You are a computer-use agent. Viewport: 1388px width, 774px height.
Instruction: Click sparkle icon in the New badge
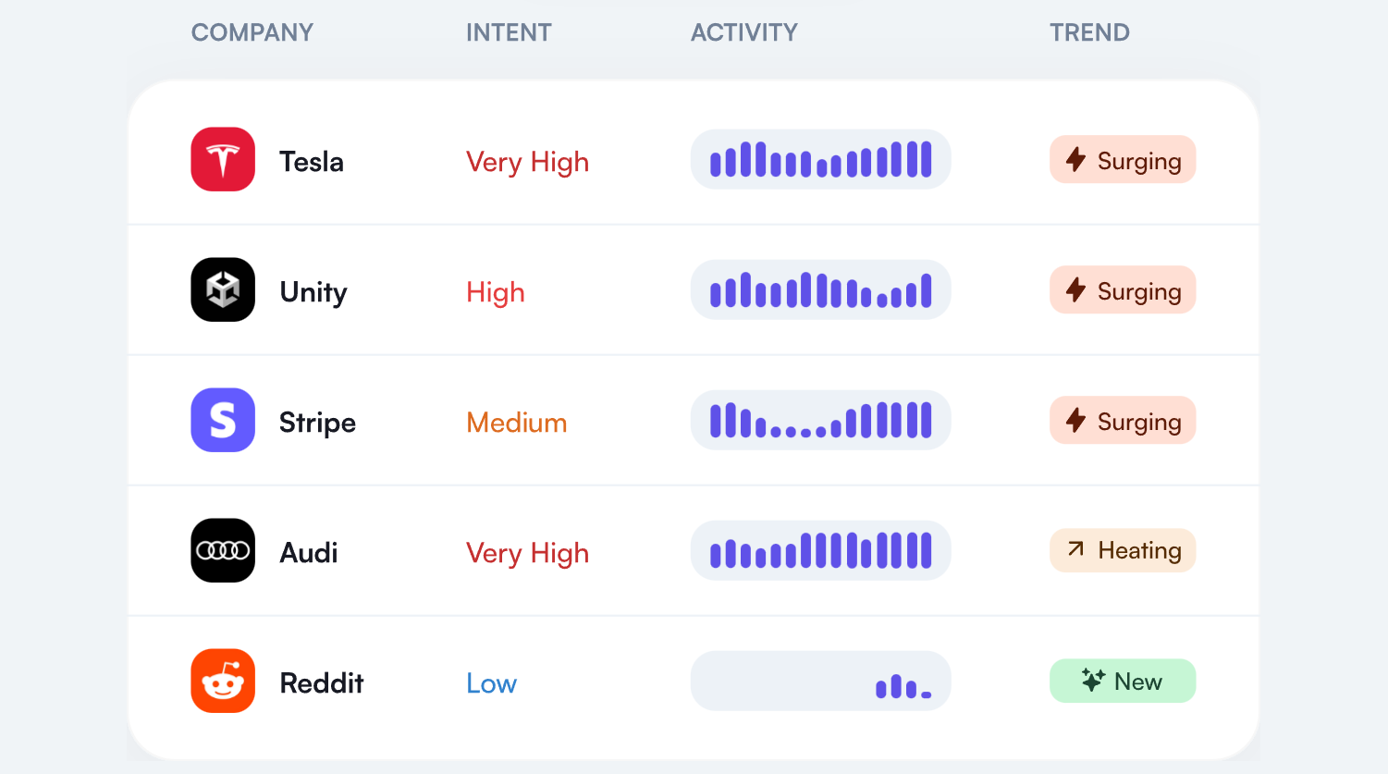coord(1093,681)
